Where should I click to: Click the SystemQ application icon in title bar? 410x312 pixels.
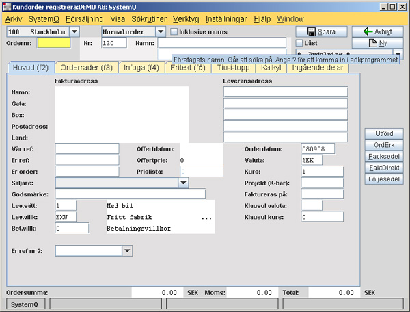7,7
